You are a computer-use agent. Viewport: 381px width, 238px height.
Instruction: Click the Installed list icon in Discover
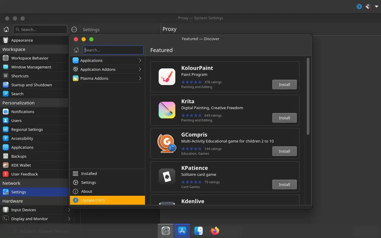click(76, 173)
